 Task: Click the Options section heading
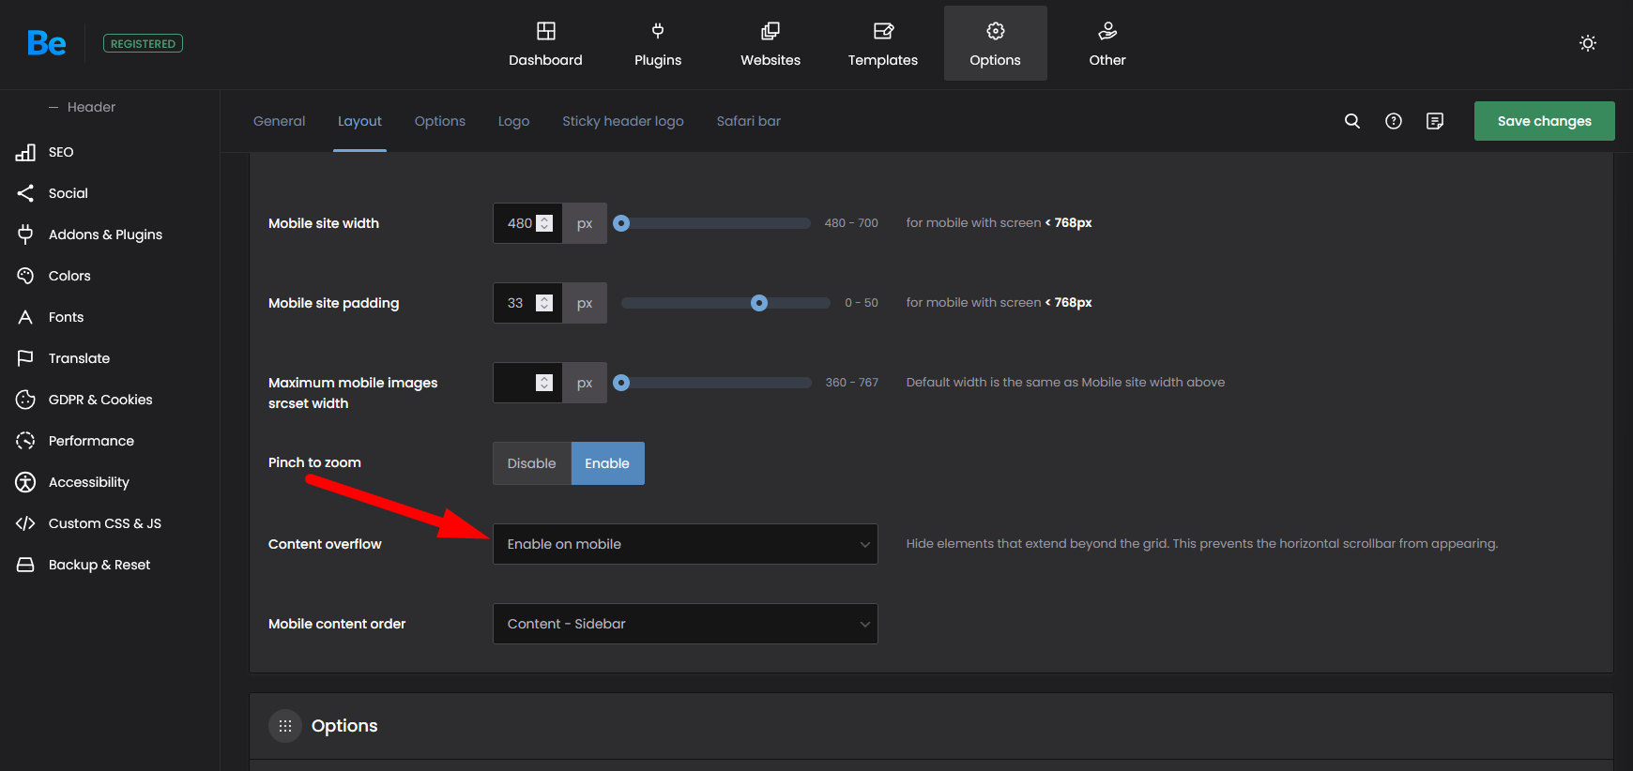tap(344, 726)
